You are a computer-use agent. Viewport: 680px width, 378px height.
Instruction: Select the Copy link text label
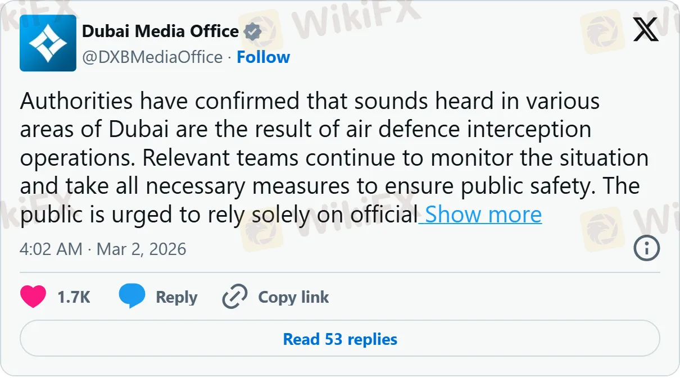[x=293, y=297]
